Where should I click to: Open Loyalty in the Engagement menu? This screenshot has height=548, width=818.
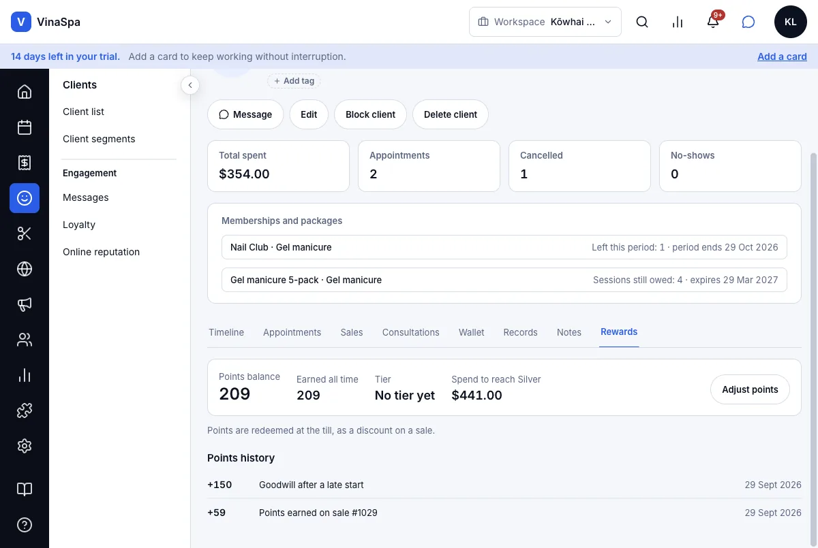[x=79, y=225]
